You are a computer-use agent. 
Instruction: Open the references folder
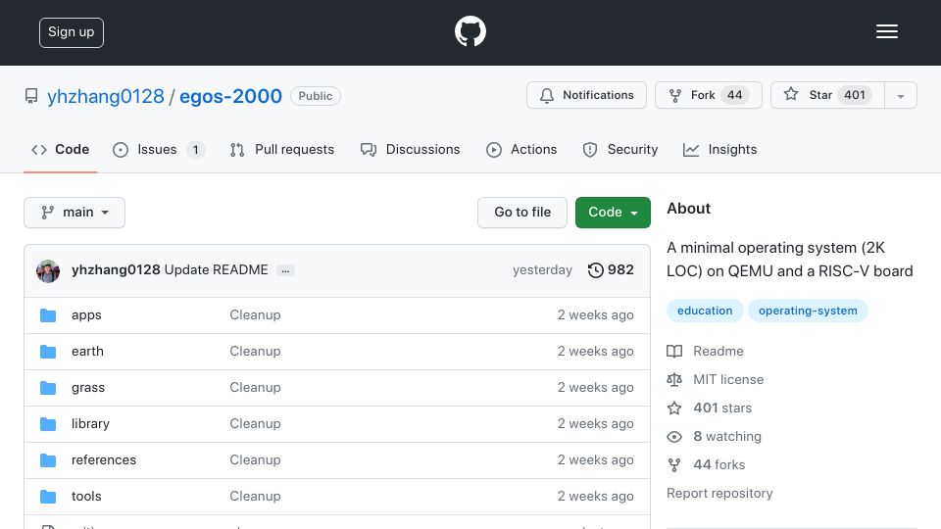tap(104, 459)
